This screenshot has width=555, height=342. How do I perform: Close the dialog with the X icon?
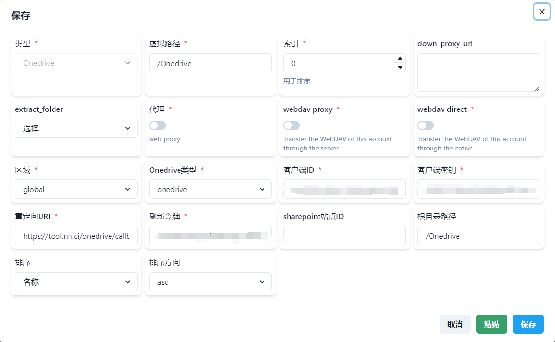point(541,12)
